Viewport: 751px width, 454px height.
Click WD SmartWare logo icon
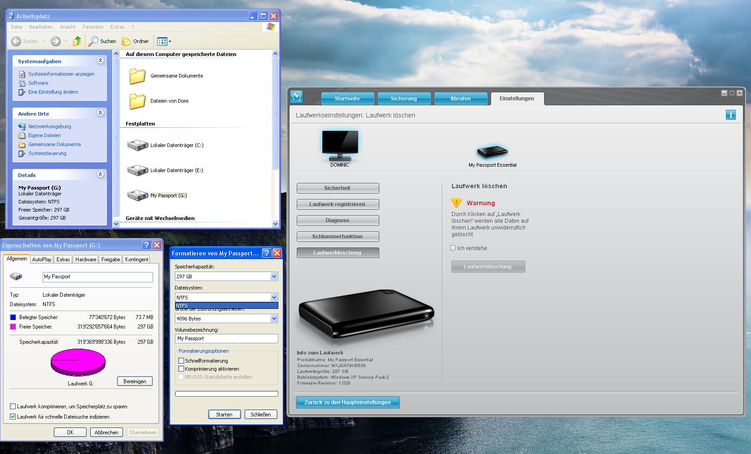(x=297, y=97)
